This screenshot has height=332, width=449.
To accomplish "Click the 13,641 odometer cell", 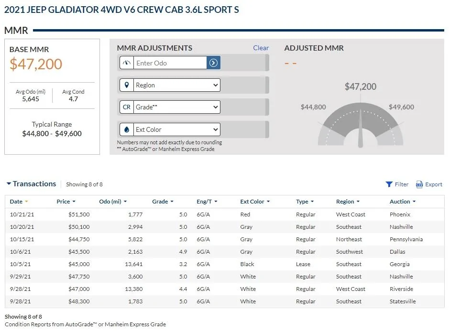I will [134, 264].
